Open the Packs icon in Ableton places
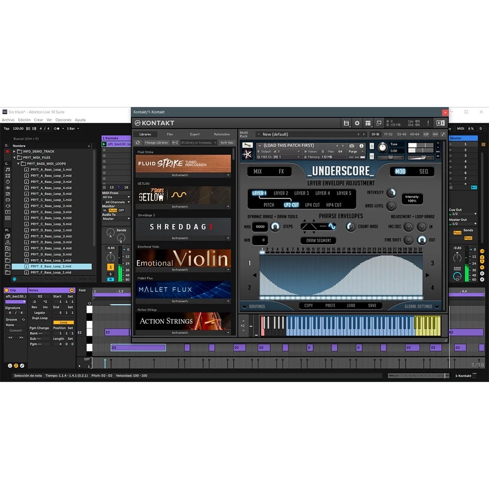Screen dimensions: 489x489 point(8,236)
